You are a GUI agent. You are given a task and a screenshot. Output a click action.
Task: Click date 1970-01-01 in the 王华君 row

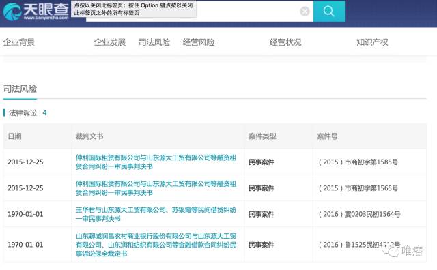(25, 214)
